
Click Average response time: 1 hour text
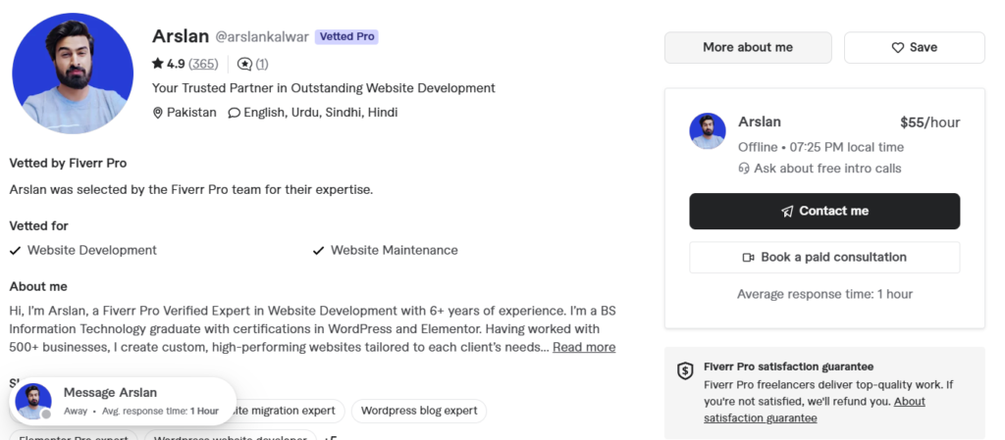point(824,294)
